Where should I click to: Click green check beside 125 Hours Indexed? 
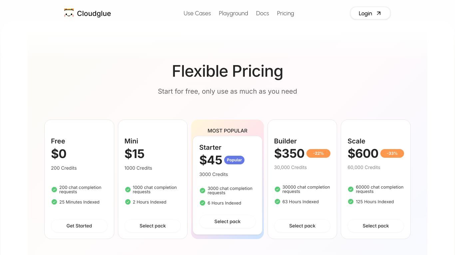[351, 202]
